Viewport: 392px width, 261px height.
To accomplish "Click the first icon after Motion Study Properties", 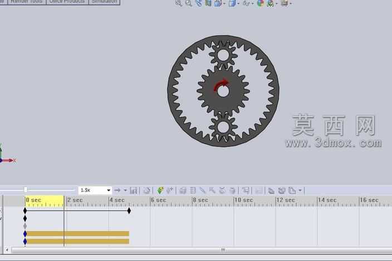I will point(271,190).
